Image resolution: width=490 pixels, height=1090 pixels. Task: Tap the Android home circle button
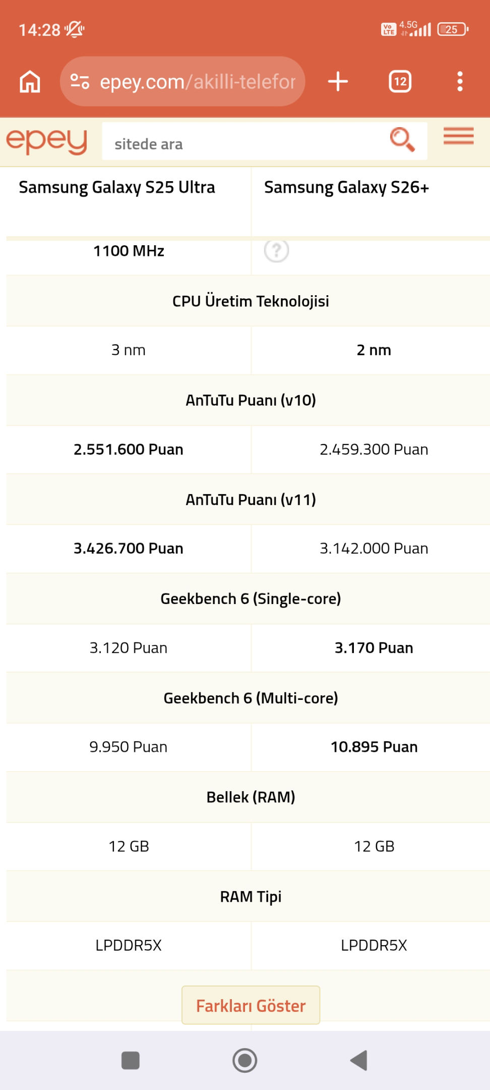[x=245, y=1060]
